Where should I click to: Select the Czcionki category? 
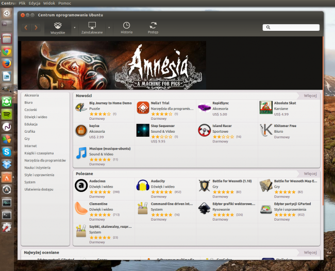(30, 110)
